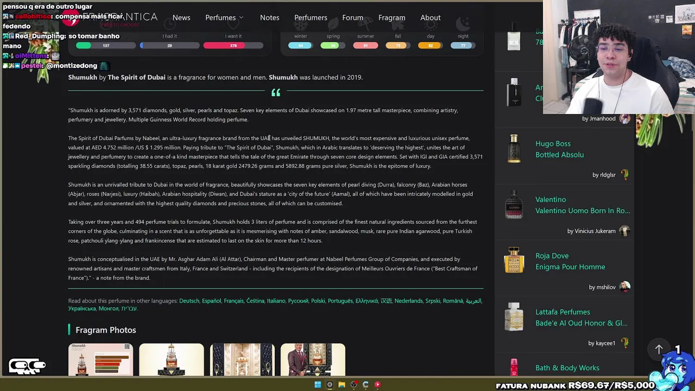Read the page in Français
695x391 pixels.
pyautogui.click(x=233, y=301)
